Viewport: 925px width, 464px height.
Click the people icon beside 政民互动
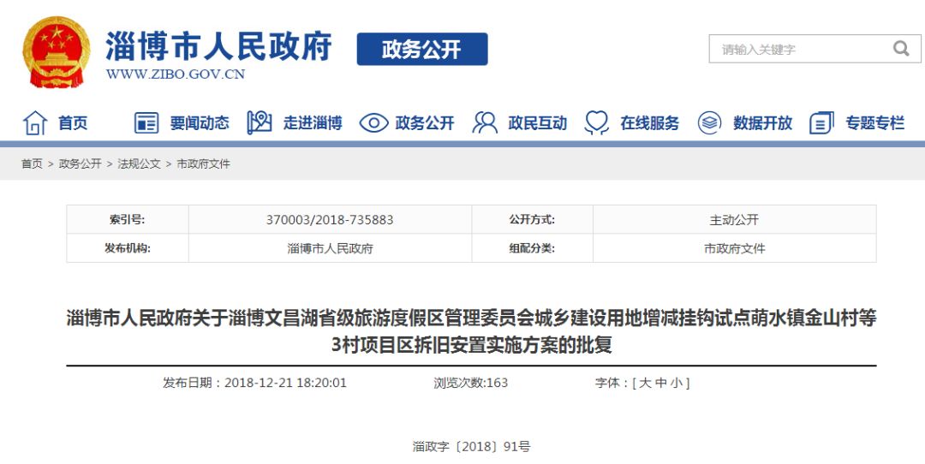click(484, 122)
